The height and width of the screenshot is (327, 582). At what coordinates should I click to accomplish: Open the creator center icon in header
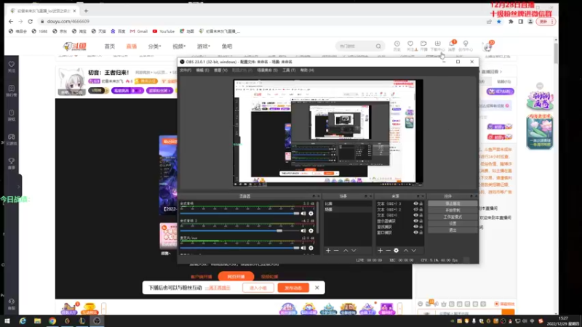point(466,45)
